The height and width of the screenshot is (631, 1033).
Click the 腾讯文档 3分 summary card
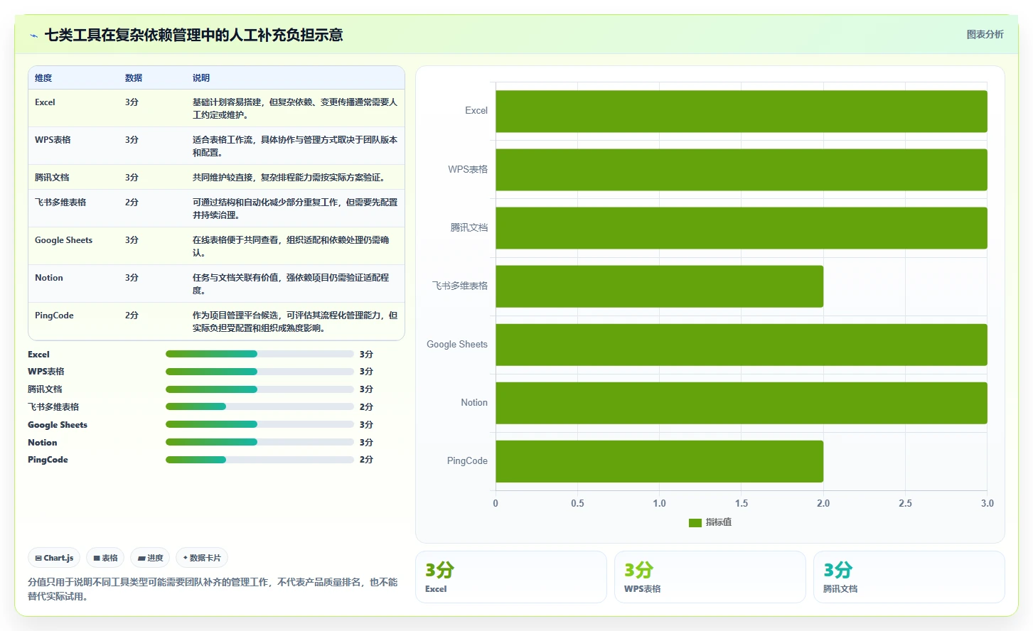click(x=909, y=577)
